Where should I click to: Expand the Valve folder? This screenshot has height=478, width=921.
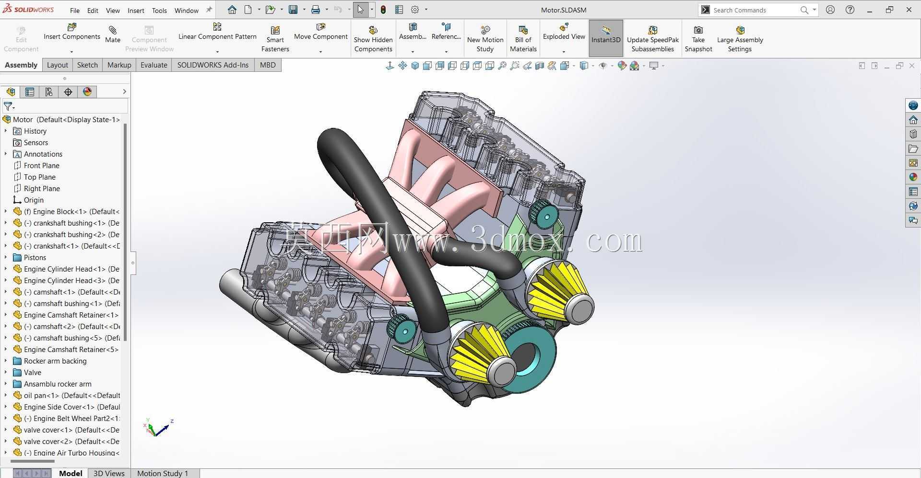coord(6,373)
